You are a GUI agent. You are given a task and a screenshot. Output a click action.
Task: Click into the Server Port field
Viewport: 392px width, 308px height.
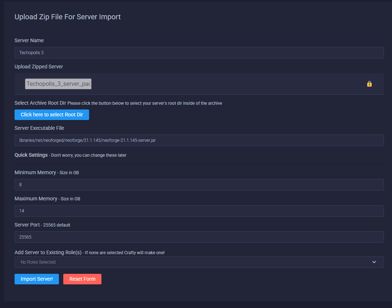[199, 237]
